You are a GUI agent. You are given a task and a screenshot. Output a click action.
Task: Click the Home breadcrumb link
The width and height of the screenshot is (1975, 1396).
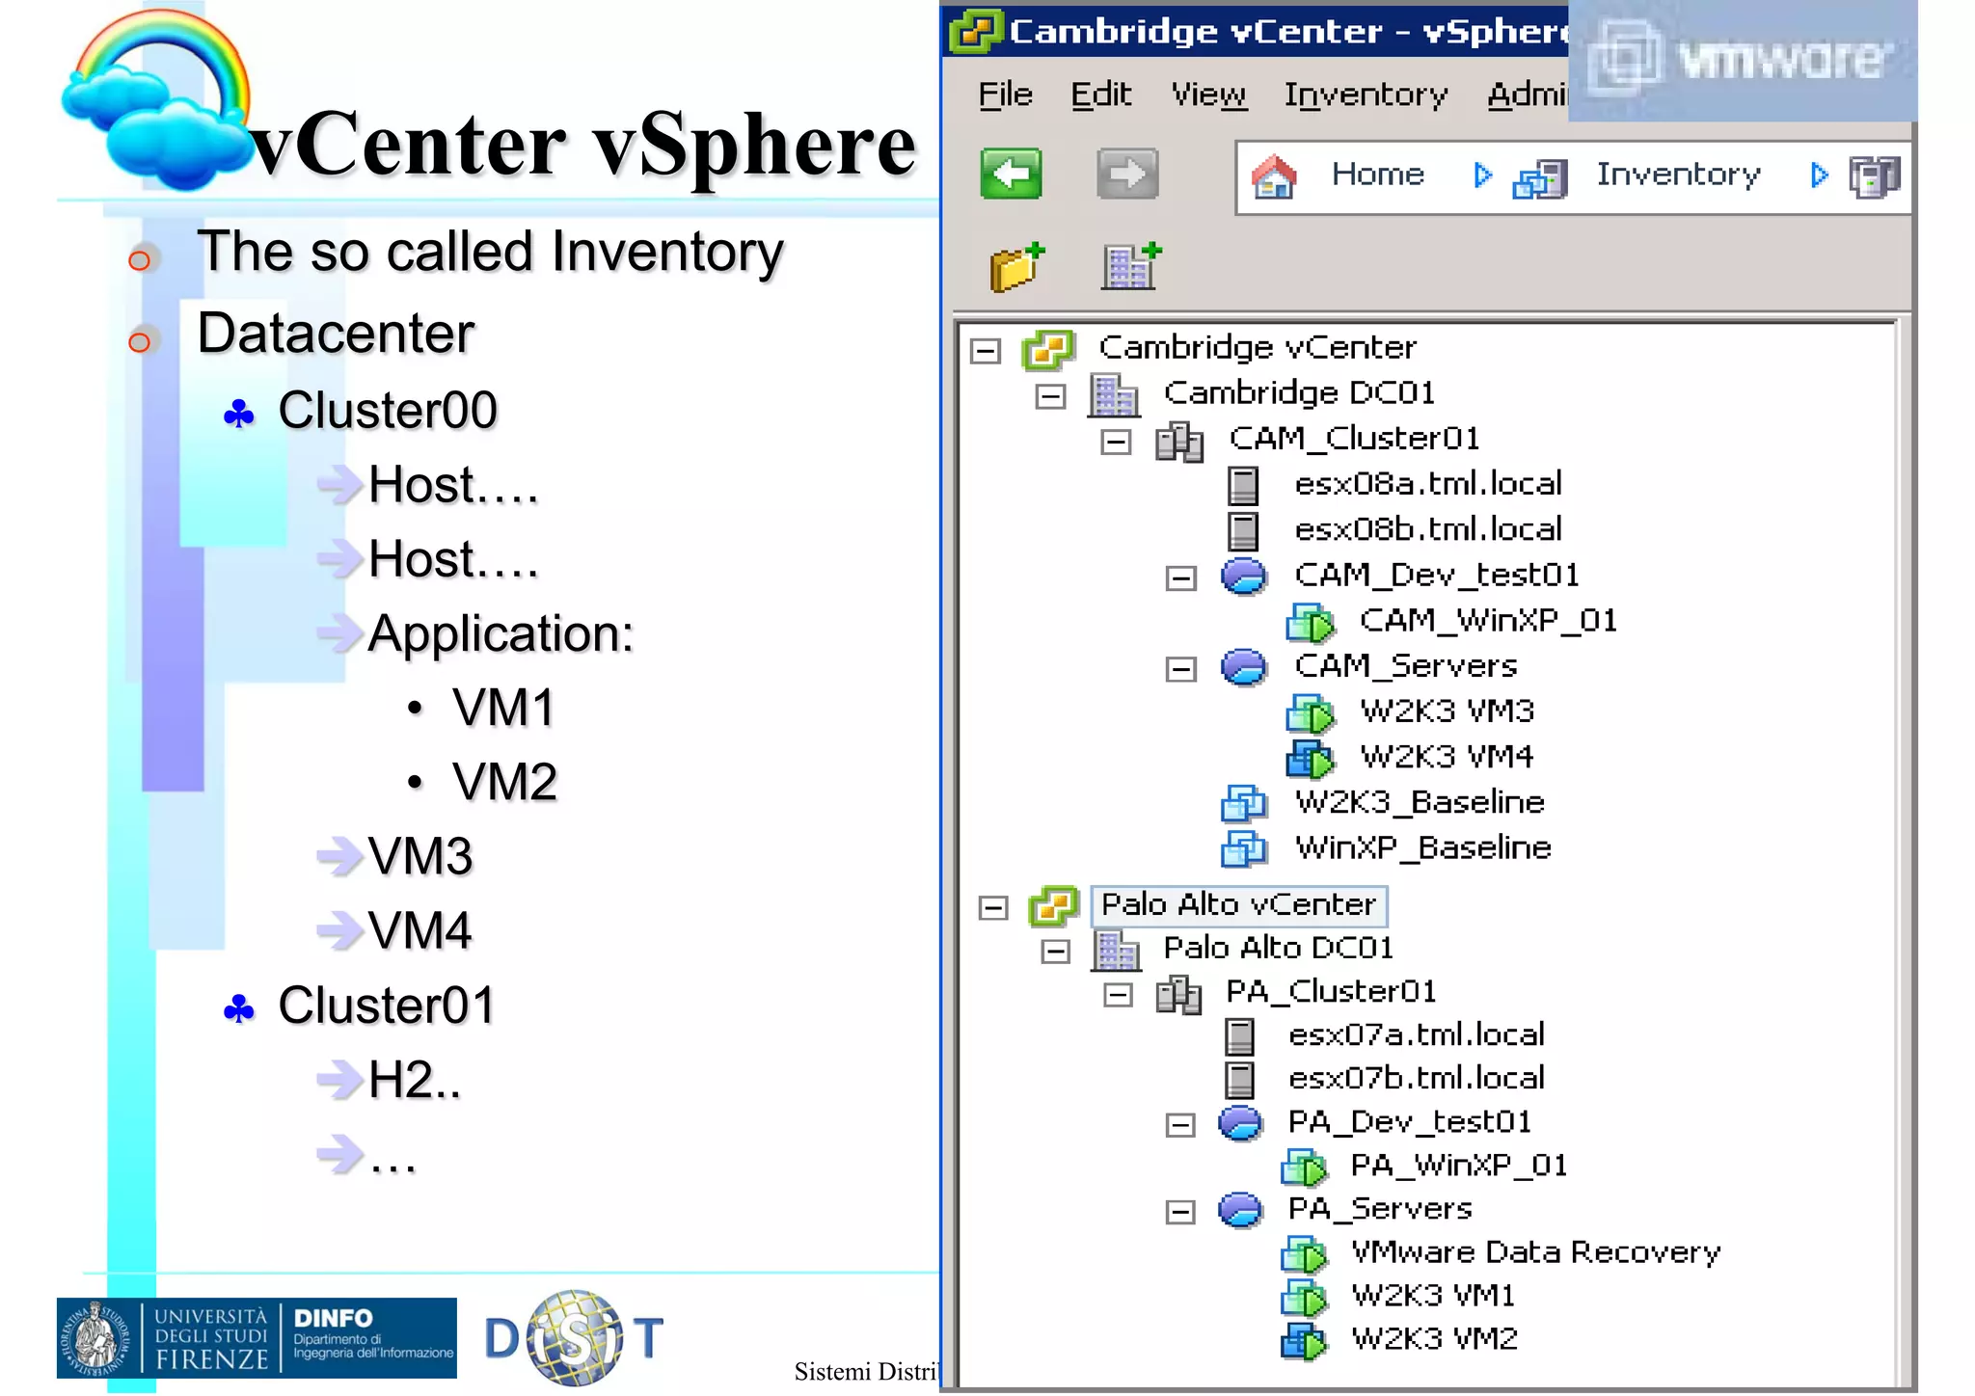(1377, 174)
